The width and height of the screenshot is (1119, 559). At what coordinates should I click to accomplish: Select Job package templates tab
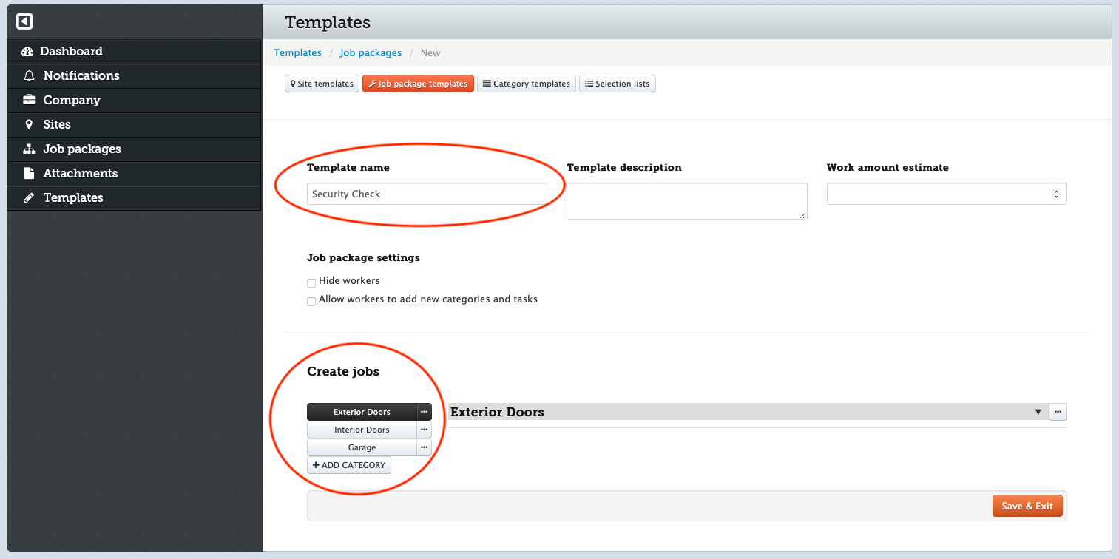(418, 84)
